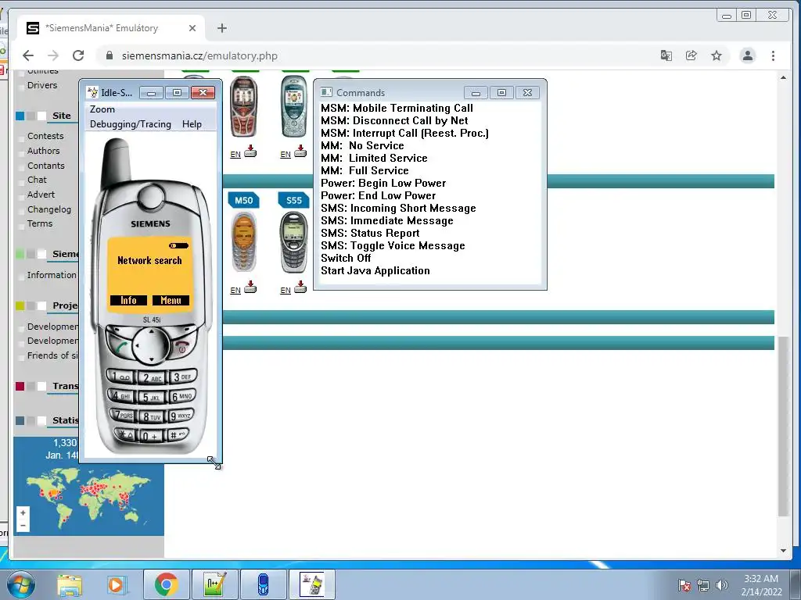Open the Chrome three-dot menu
Image resolution: width=801 pixels, height=600 pixels.
pos(773,55)
